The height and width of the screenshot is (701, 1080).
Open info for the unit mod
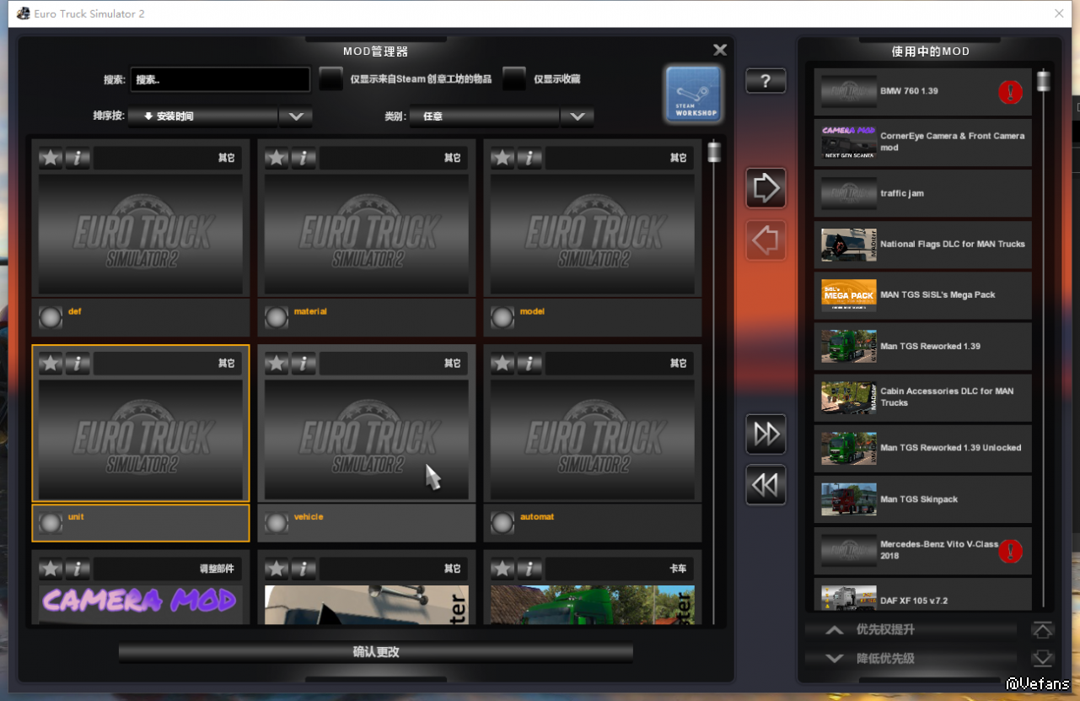(78, 364)
